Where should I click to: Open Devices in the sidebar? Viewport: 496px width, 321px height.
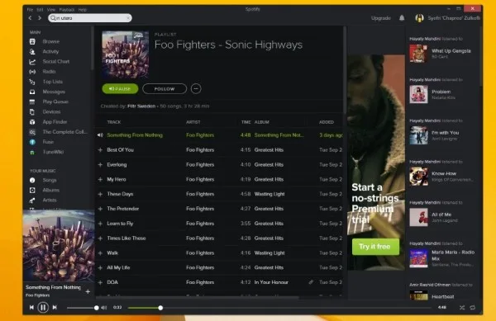[x=51, y=111]
